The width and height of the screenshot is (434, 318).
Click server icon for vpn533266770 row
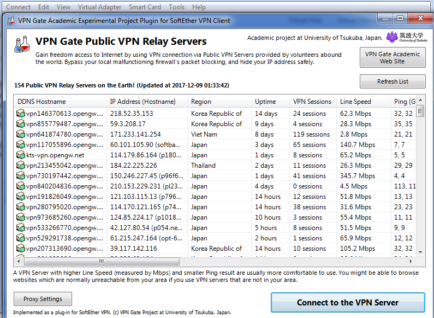pos(21,228)
